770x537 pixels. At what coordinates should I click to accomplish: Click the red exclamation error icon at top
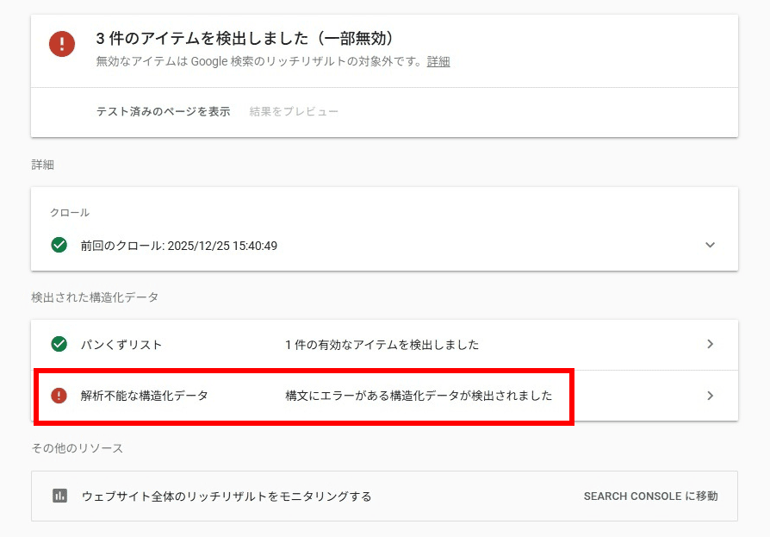[x=61, y=44]
